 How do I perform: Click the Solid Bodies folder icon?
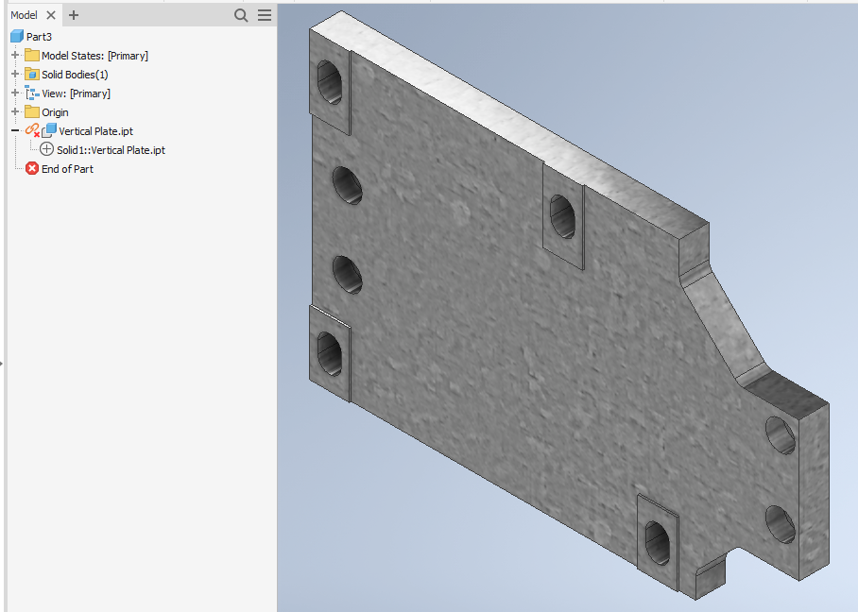30,74
